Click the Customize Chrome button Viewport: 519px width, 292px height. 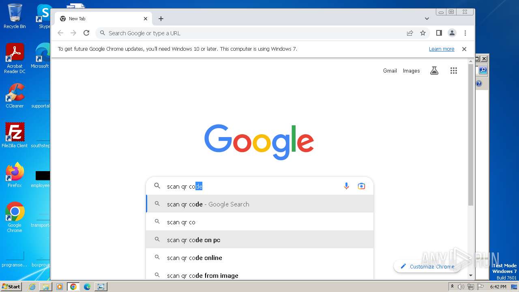pyautogui.click(x=427, y=266)
